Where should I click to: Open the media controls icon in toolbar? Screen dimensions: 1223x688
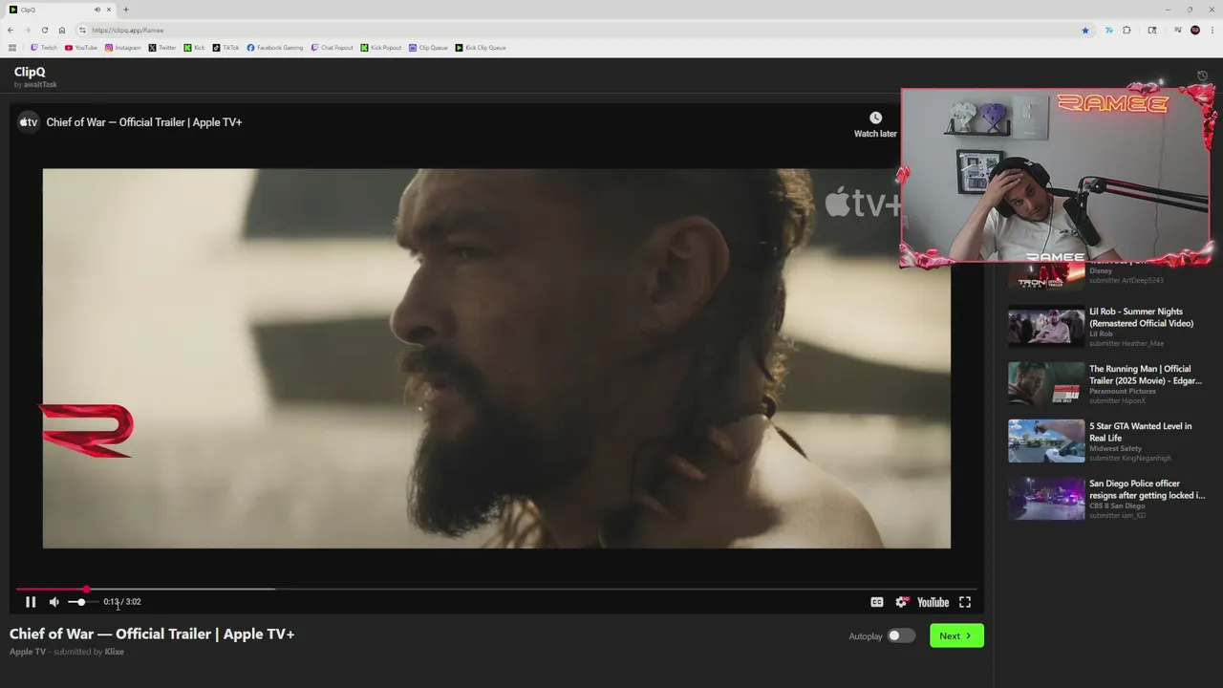coord(1178,30)
